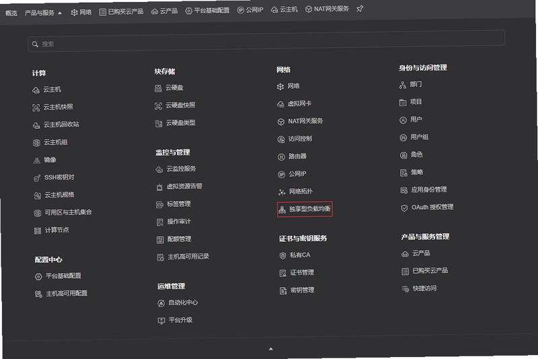Click the 项目 project icon
Viewport: 538px width, 359px height.
[x=403, y=102]
